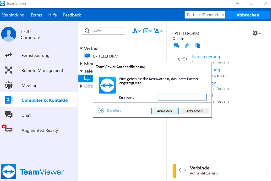Click the EPITELEFORM name in details panel
The width and height of the screenshot is (271, 181).
[186, 33]
